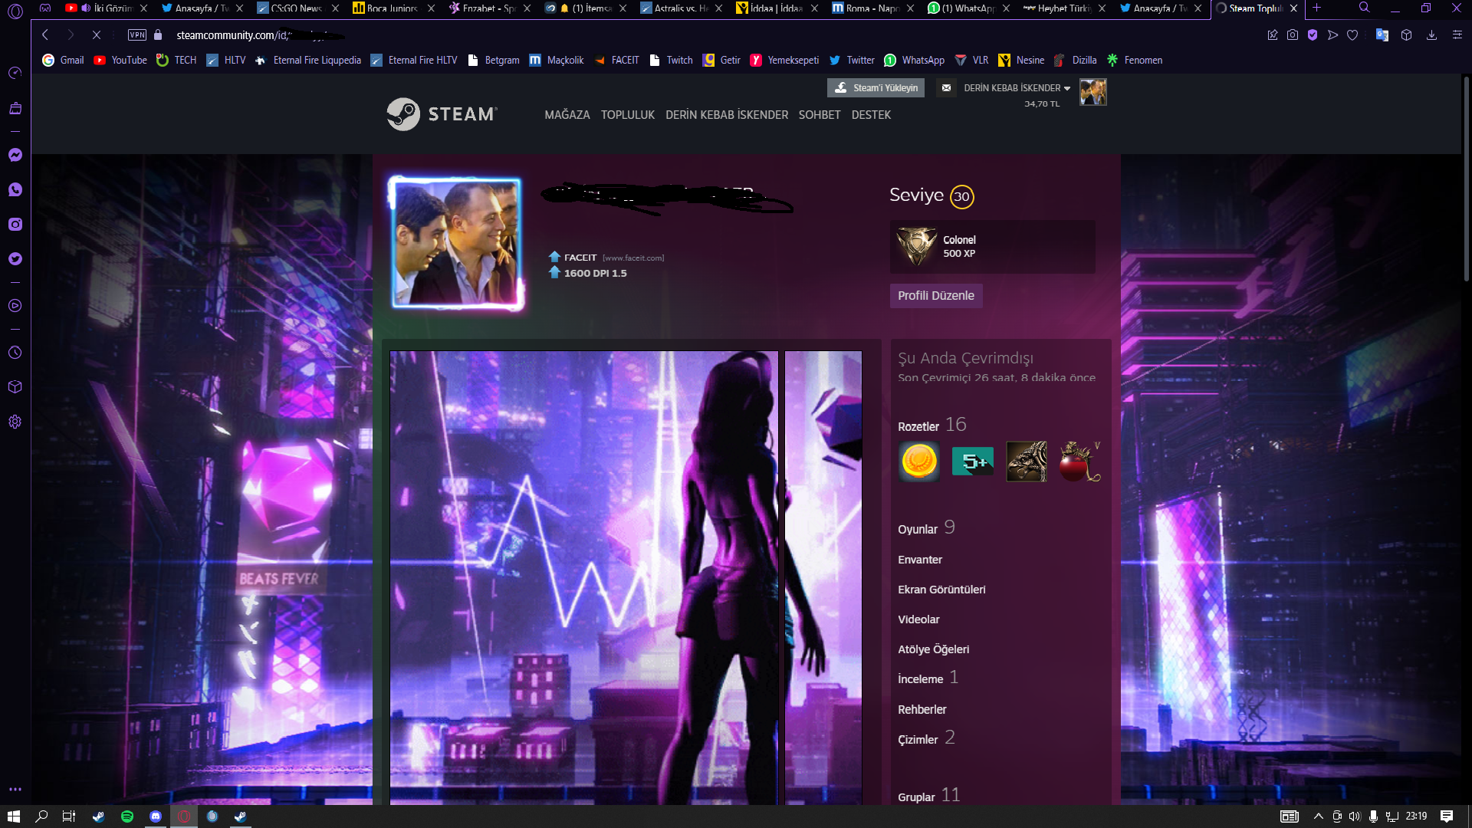Open Rehberler guides link
Image resolution: width=1472 pixels, height=828 pixels.
click(922, 710)
